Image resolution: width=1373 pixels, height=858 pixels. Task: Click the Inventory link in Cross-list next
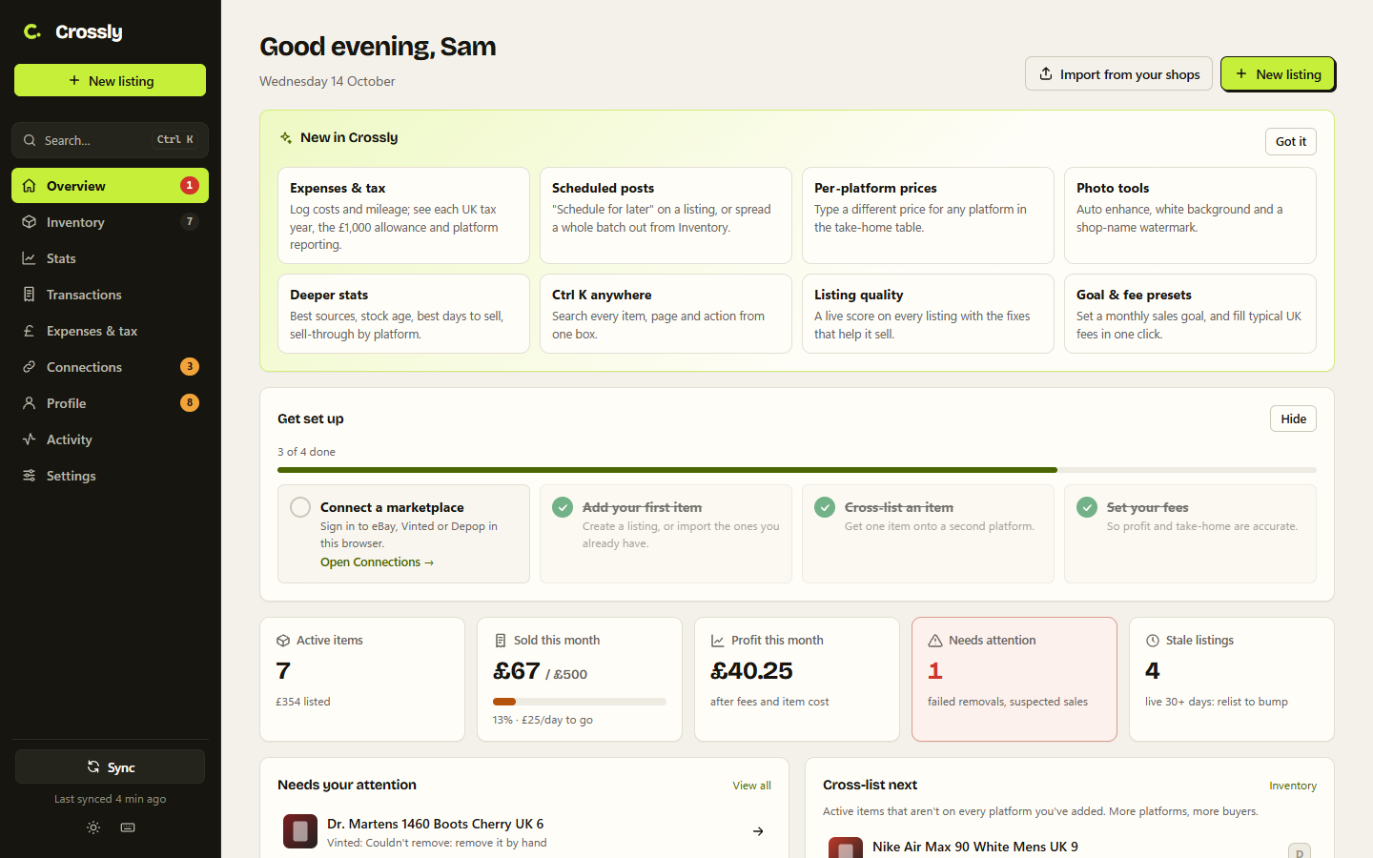tap(1293, 786)
